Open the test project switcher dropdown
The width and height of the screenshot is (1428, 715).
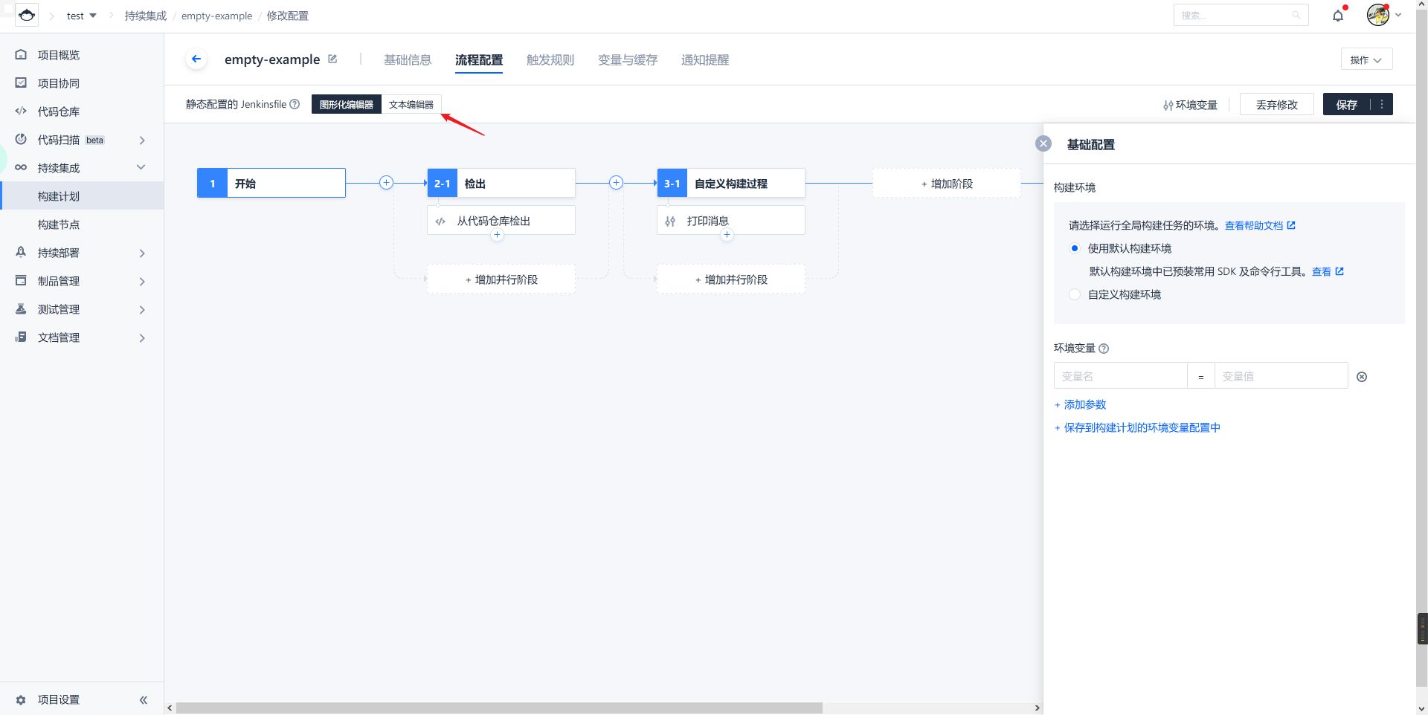82,15
